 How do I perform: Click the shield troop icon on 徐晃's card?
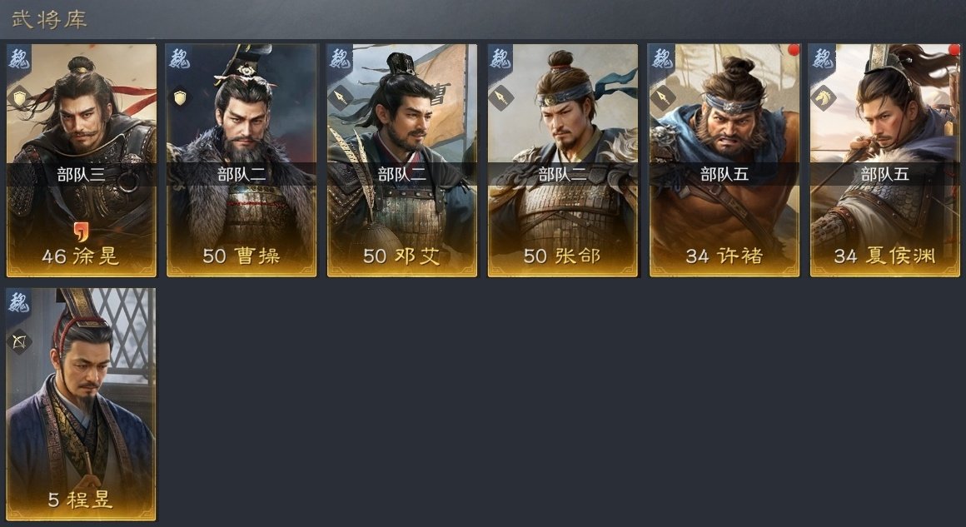[x=19, y=98]
